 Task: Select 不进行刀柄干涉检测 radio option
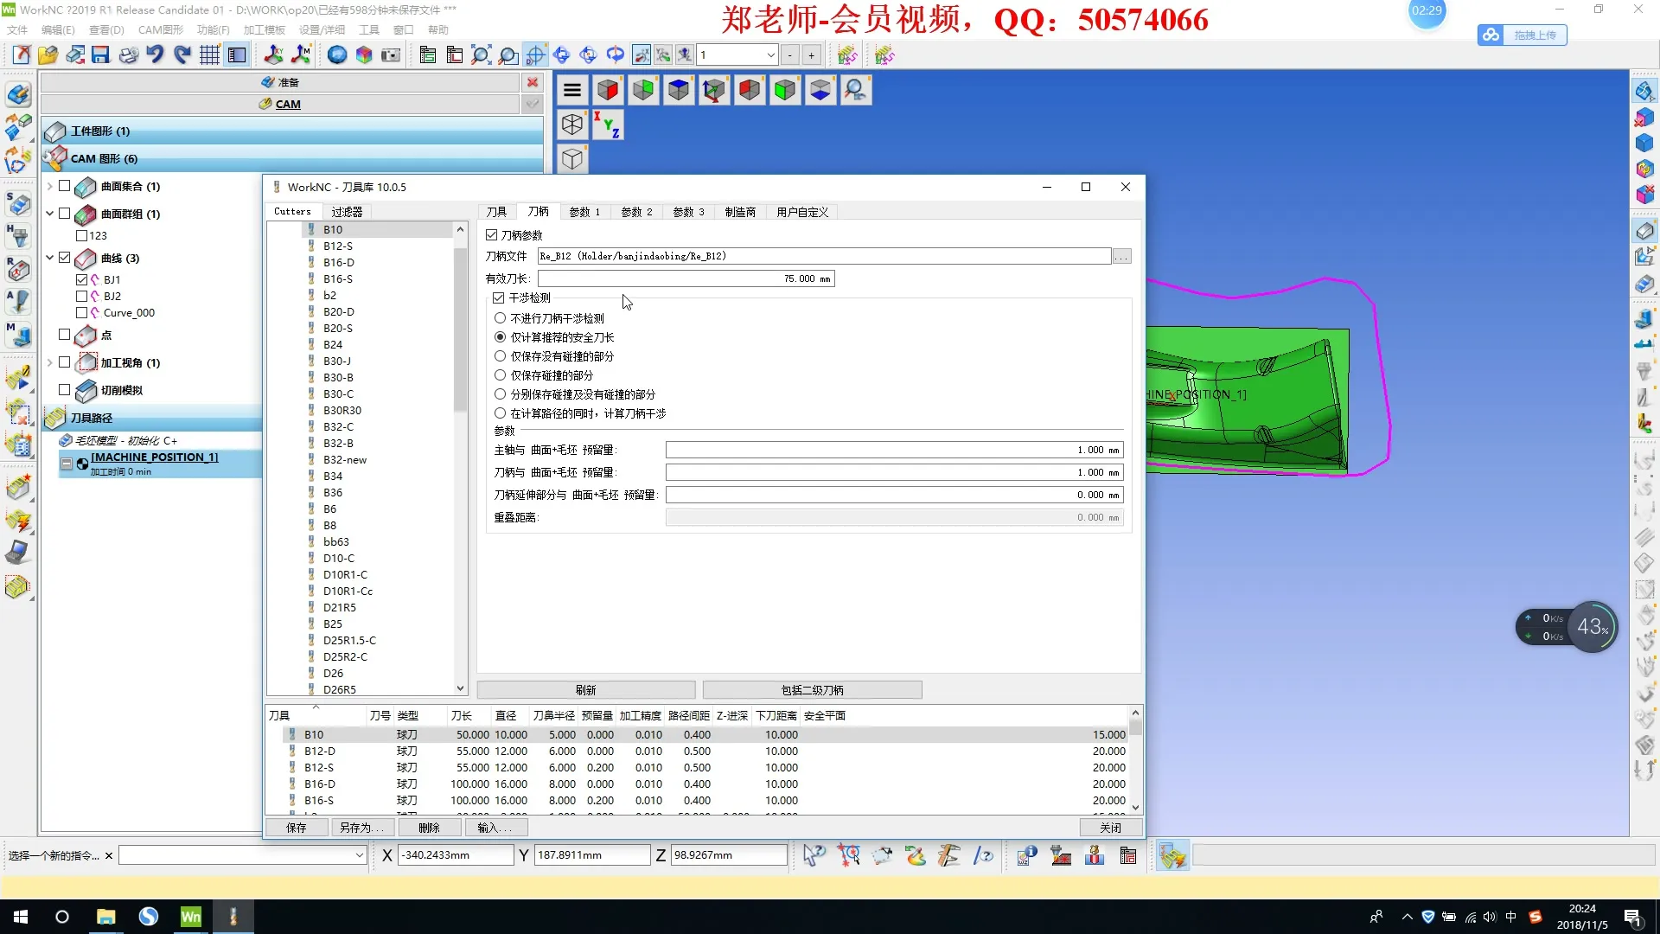pyautogui.click(x=500, y=318)
